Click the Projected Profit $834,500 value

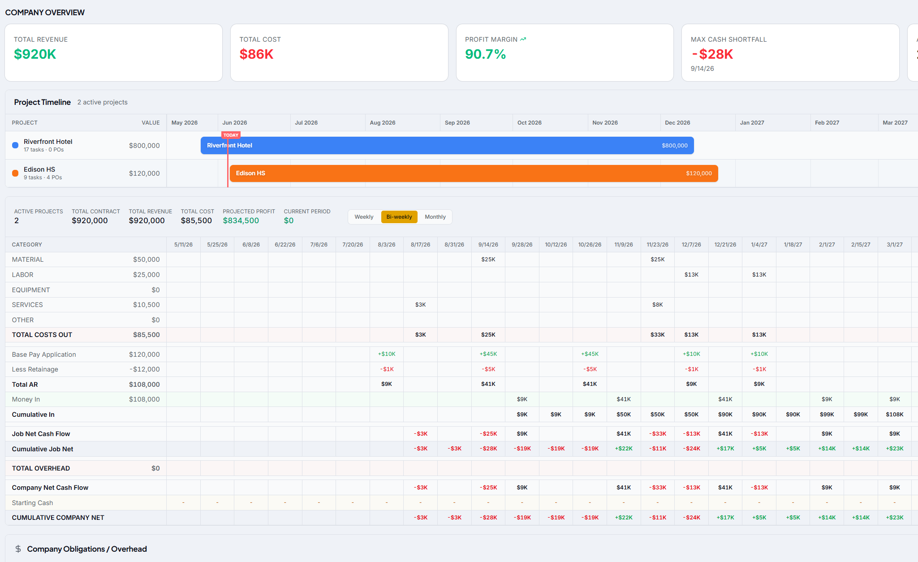point(241,220)
